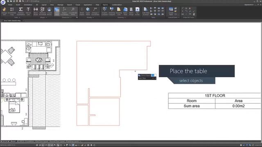Click the Change Z Coordinate tool

point(95,11)
